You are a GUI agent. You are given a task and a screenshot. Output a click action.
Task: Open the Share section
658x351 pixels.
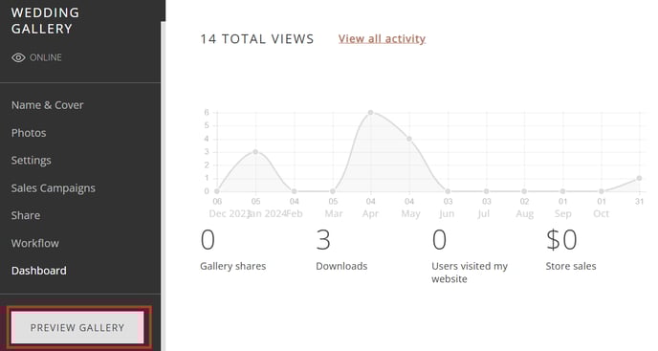[x=26, y=215]
